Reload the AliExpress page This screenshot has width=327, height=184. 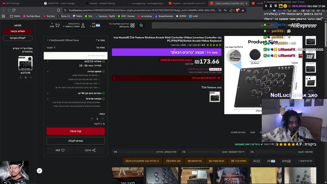pos(14,10)
